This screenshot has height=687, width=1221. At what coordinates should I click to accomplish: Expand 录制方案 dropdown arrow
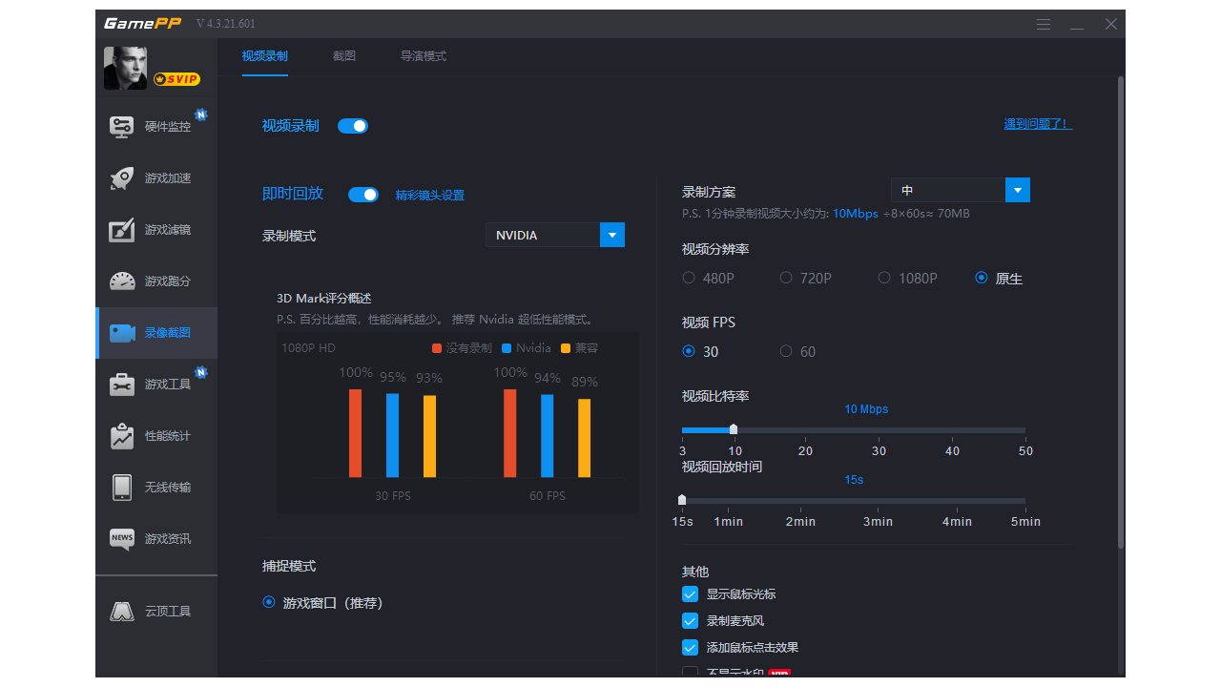point(1018,190)
